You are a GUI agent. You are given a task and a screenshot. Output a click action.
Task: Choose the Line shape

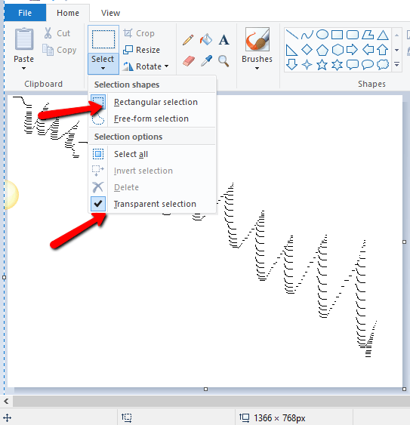point(291,35)
